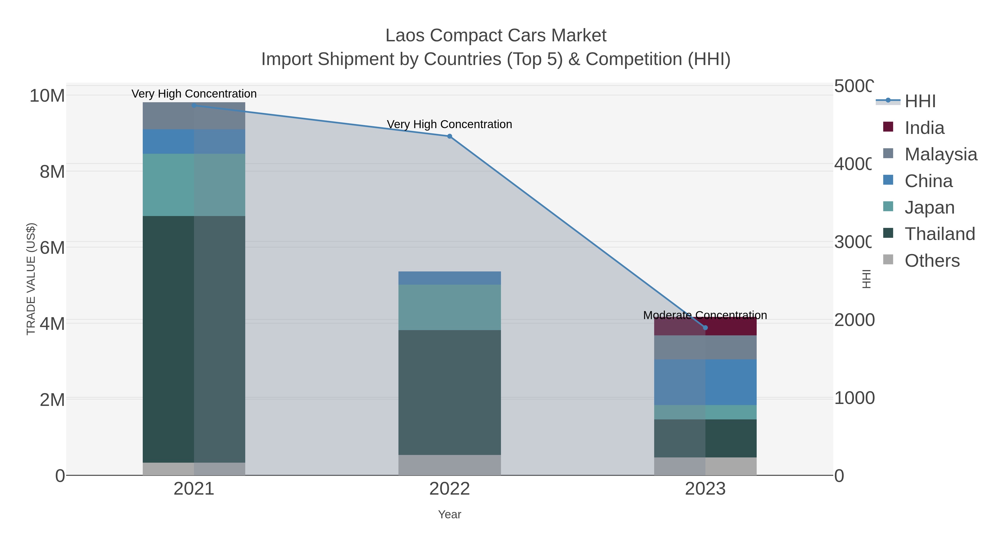The image size is (992, 558).
Task: Toggle the HHI line legend entry
Action: point(906,101)
